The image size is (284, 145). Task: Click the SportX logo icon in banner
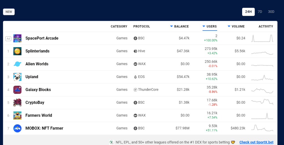[x=111, y=142]
